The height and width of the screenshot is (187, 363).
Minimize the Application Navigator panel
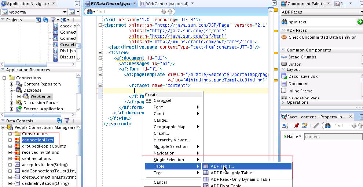point(77,4)
